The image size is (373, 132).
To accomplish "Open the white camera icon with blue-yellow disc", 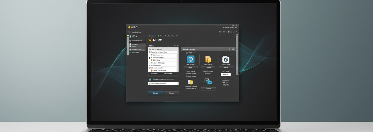I will 226,59.
